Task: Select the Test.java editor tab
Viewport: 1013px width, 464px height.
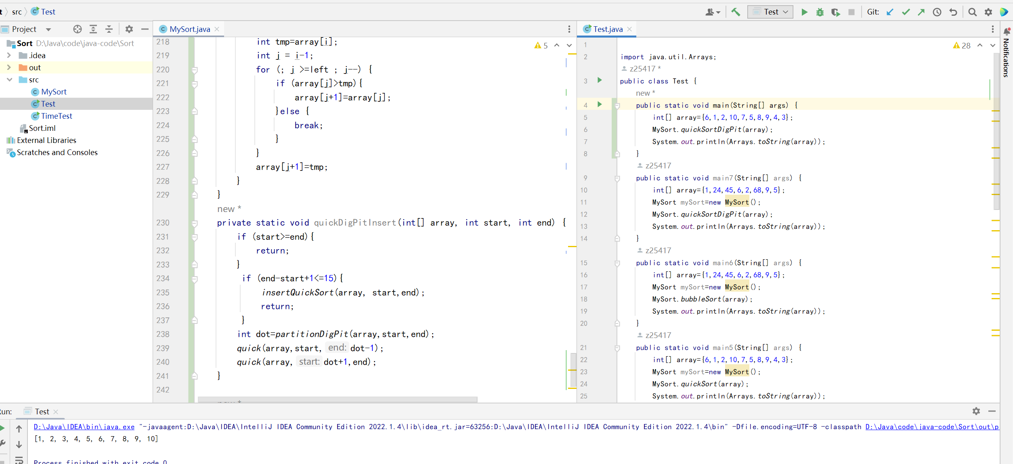Action: [x=607, y=29]
